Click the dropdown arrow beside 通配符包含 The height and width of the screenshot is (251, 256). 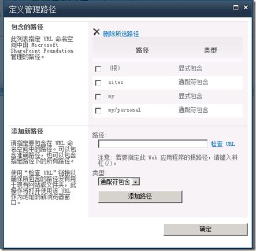click(136, 182)
